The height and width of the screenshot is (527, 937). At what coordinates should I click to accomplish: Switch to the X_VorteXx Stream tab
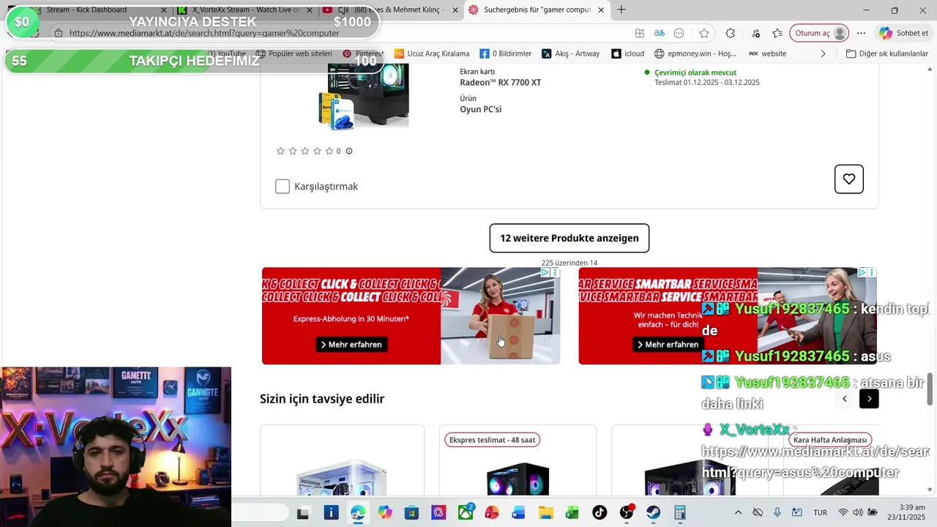(247, 10)
